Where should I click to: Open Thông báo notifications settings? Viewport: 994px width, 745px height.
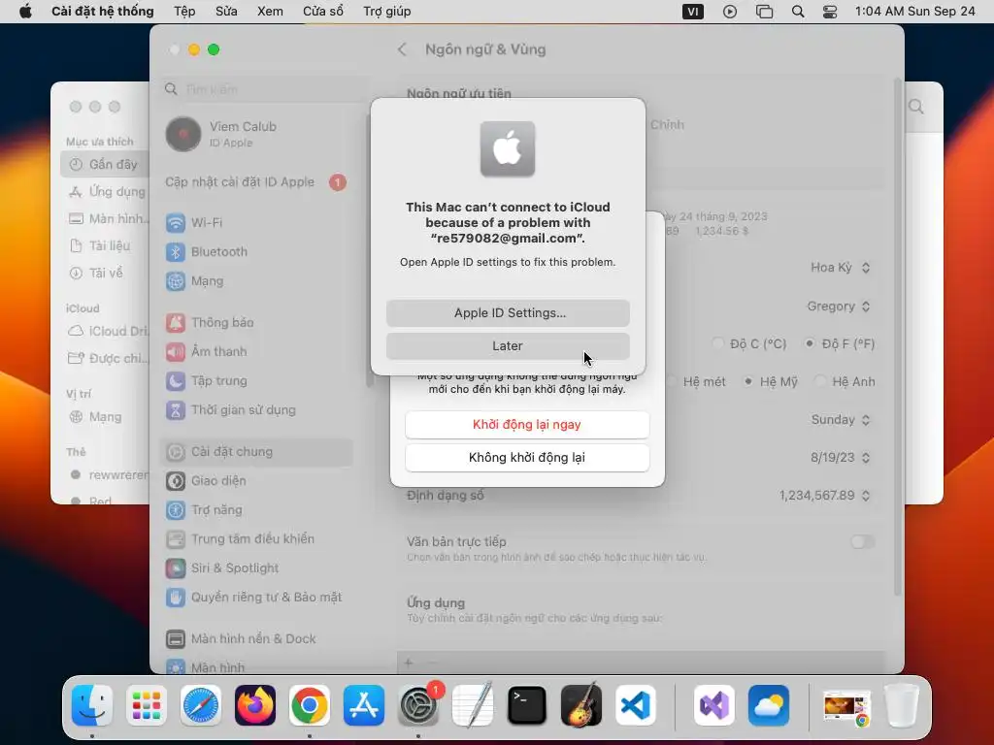[x=256, y=322]
